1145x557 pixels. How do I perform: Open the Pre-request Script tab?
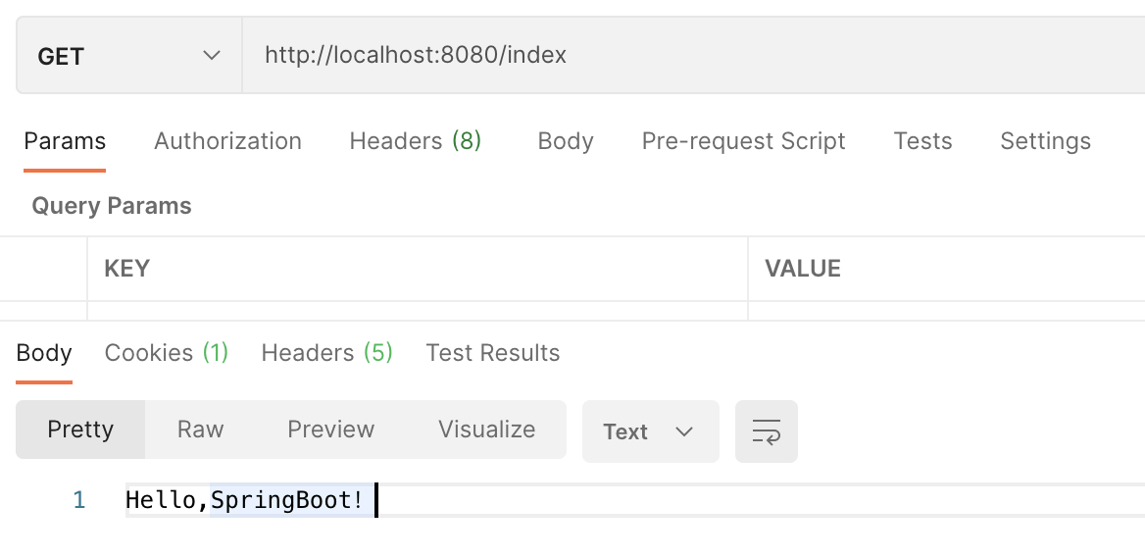point(743,141)
